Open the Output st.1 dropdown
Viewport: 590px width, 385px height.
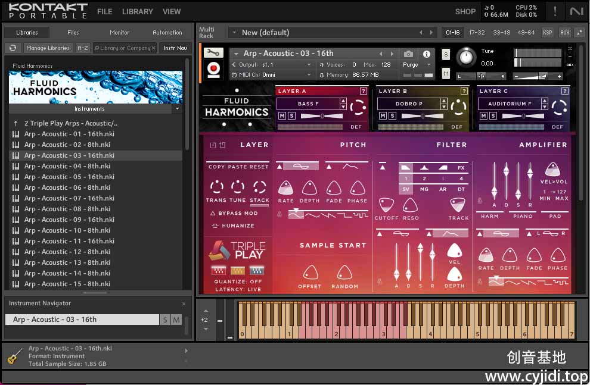coord(272,65)
